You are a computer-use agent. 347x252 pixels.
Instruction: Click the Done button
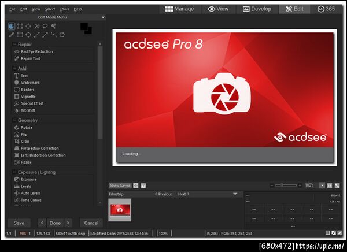tap(55, 223)
